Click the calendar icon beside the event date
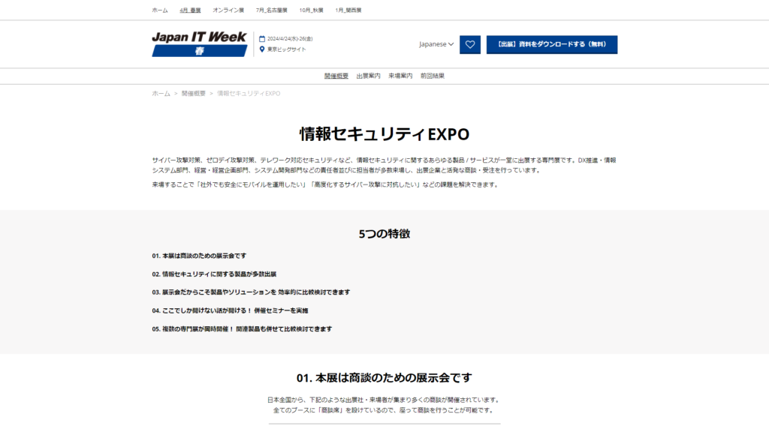769x432 pixels. pyautogui.click(x=262, y=39)
